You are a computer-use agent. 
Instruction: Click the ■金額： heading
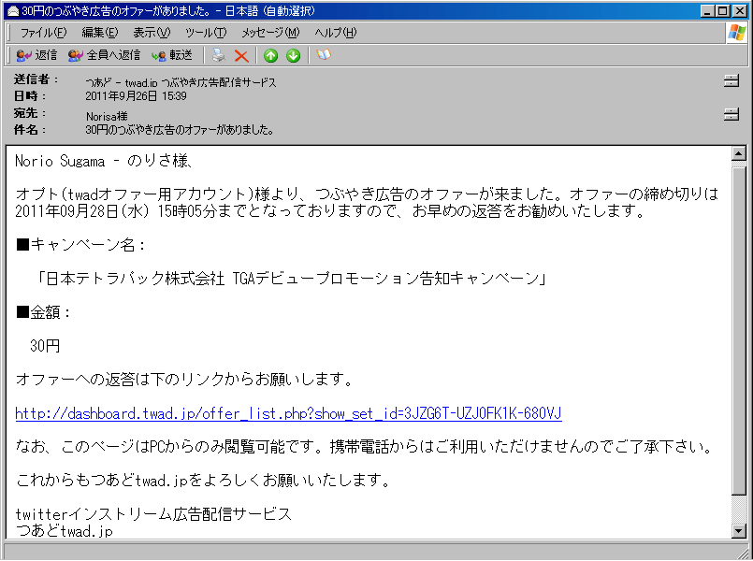(43, 312)
